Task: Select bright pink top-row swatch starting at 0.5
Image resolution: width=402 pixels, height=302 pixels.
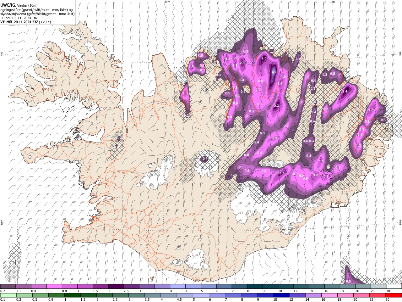Action: pyautogui.click(x=54, y=287)
